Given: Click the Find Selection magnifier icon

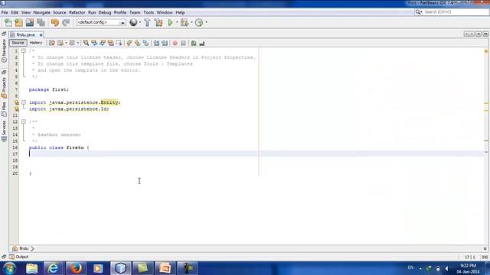Looking at the screenshot, I should pos(86,43).
